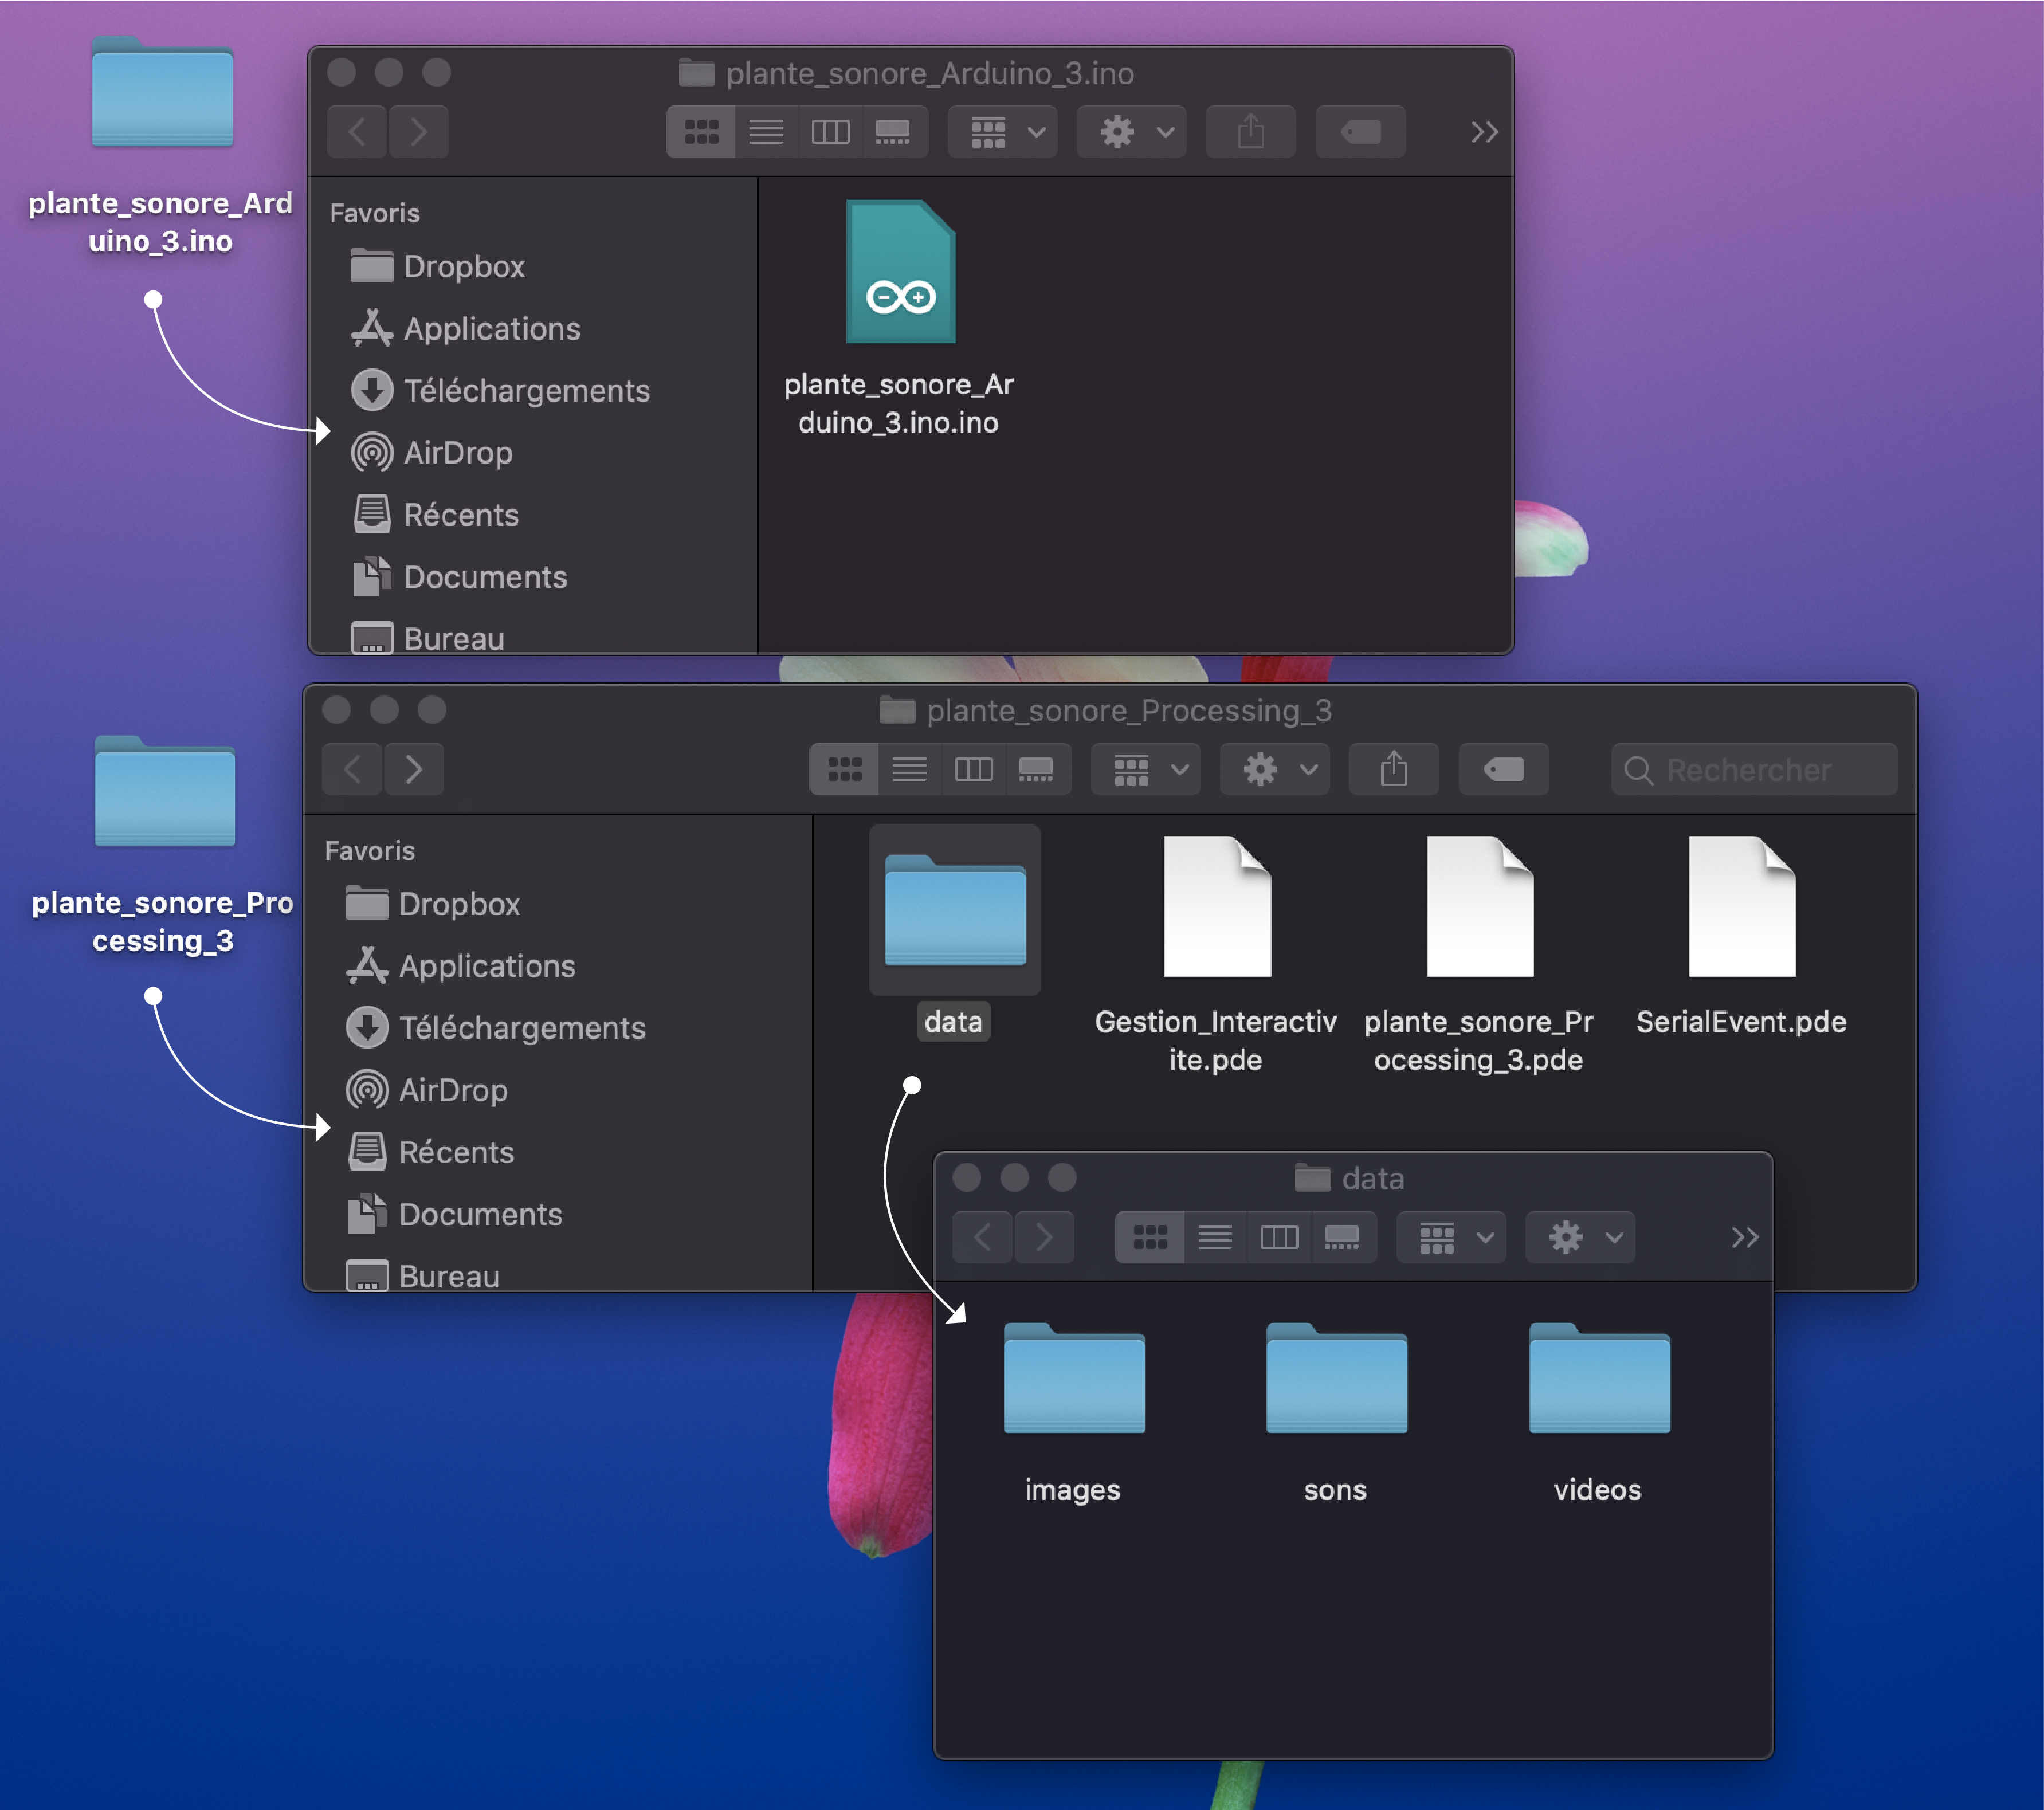Enable gallery view in data window

coord(1341,1237)
